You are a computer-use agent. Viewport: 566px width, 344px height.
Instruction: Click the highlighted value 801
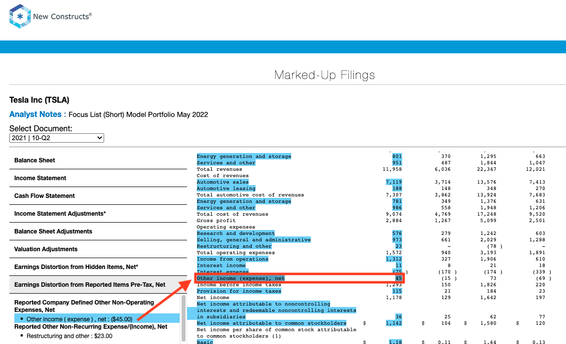click(x=397, y=156)
